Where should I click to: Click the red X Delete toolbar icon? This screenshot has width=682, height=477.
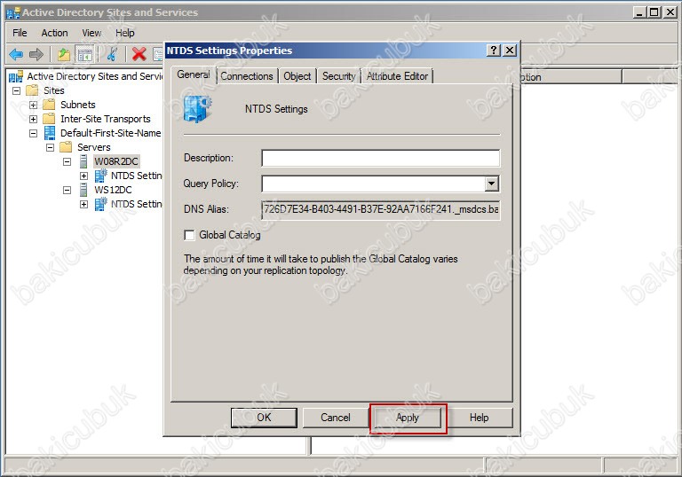139,55
